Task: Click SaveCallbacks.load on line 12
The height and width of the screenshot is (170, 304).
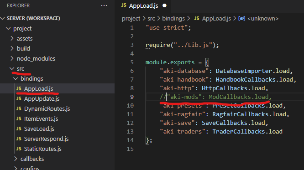Action: [233, 123]
